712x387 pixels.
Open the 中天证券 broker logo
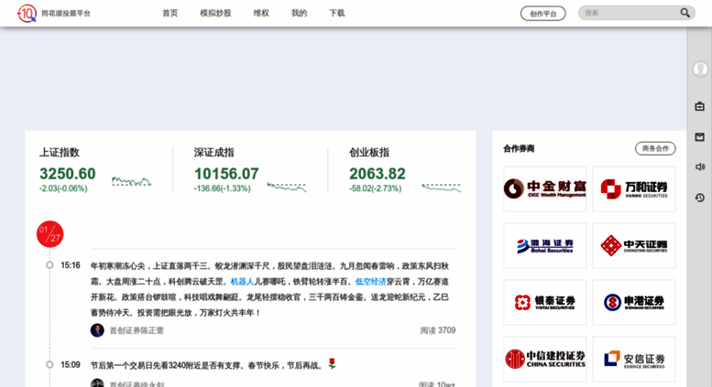coord(634,245)
